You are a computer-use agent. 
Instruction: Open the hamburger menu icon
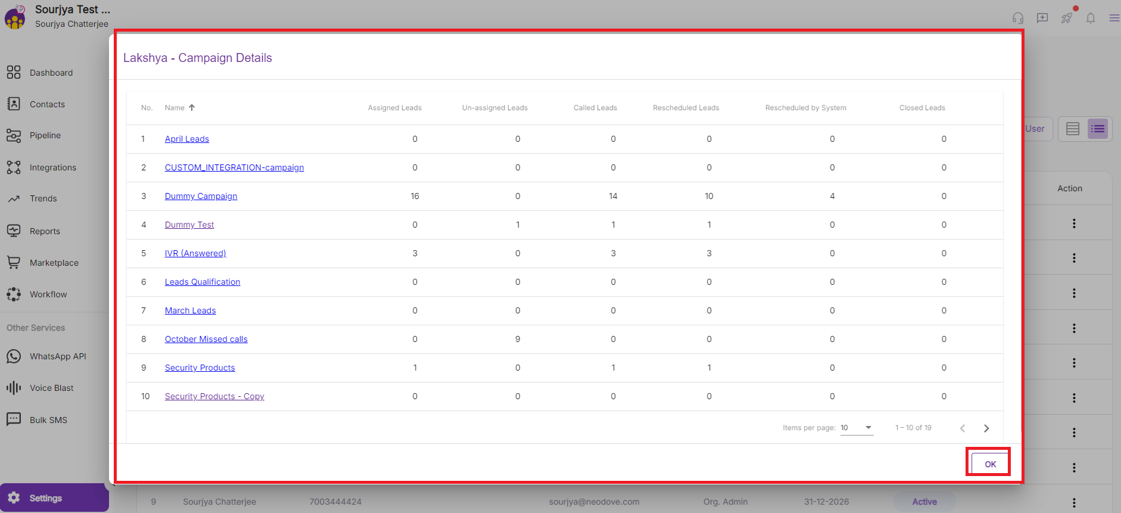click(1113, 18)
